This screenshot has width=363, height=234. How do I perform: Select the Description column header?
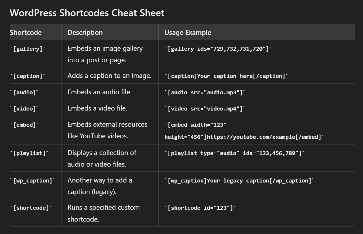85,32
